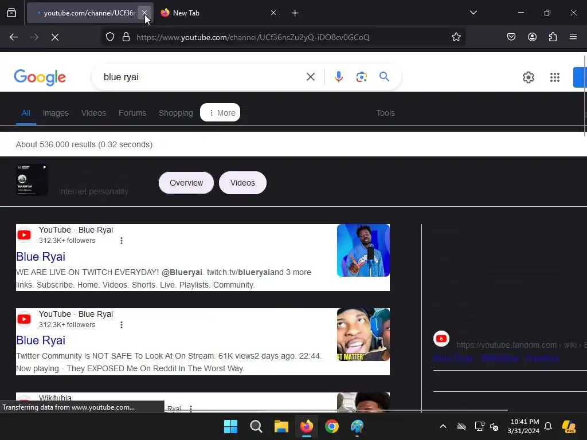Switch to Forums results tab
The width and height of the screenshot is (587, 440).
[x=132, y=113]
